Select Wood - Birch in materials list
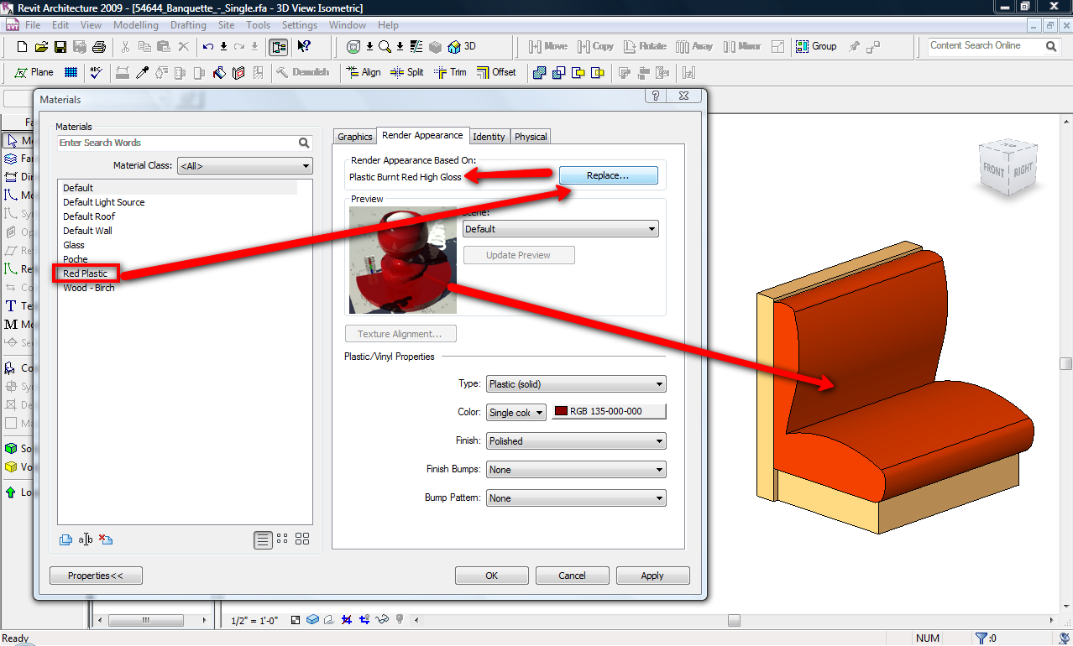This screenshot has width=1073, height=646. (89, 288)
